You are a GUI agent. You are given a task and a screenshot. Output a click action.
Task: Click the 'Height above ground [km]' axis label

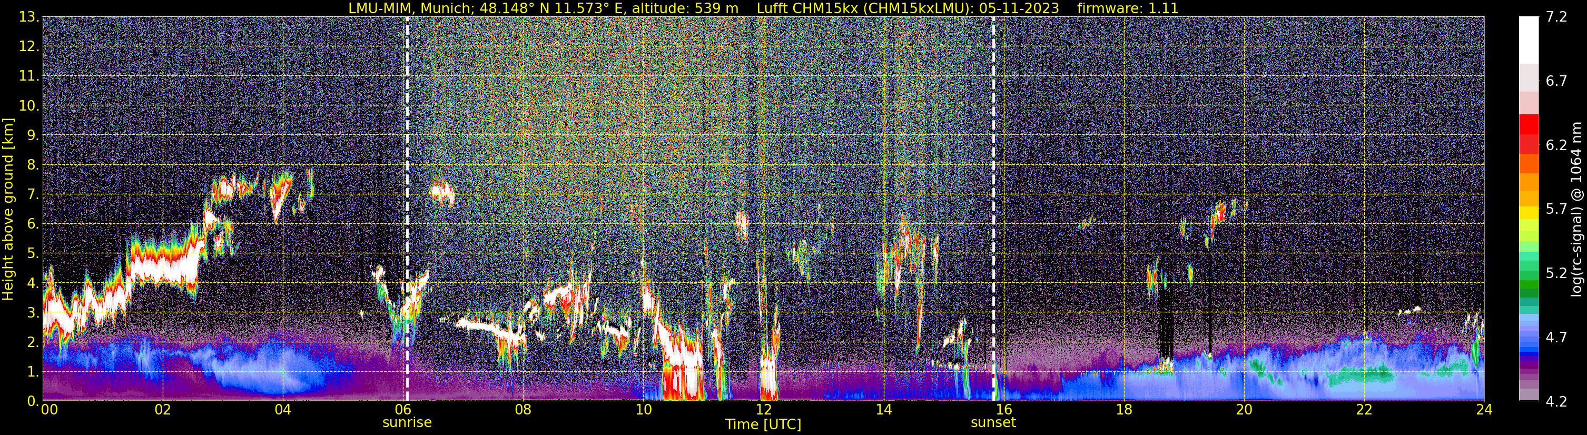point(8,209)
